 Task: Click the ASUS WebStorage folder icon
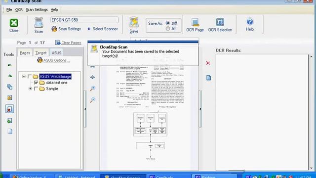[36, 77]
